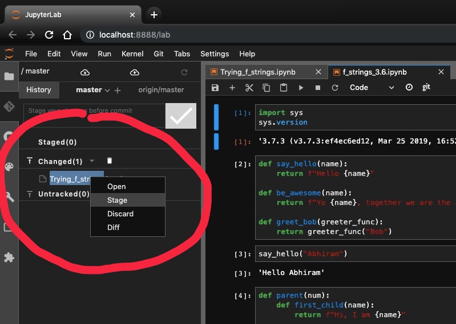Choose Stage from the context menu

(118, 200)
